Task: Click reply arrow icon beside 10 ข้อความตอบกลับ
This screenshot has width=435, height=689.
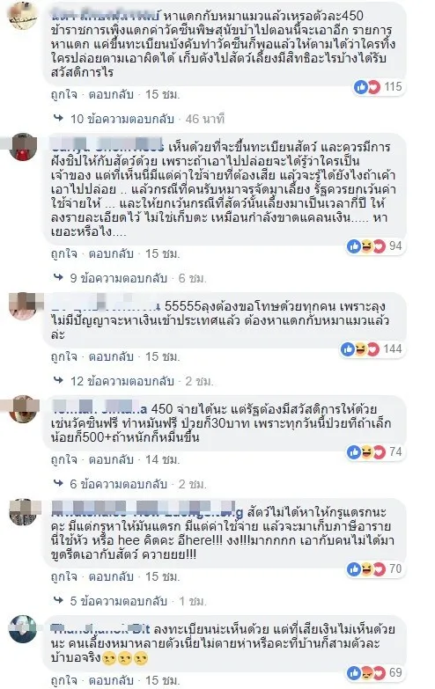Action: point(58,118)
